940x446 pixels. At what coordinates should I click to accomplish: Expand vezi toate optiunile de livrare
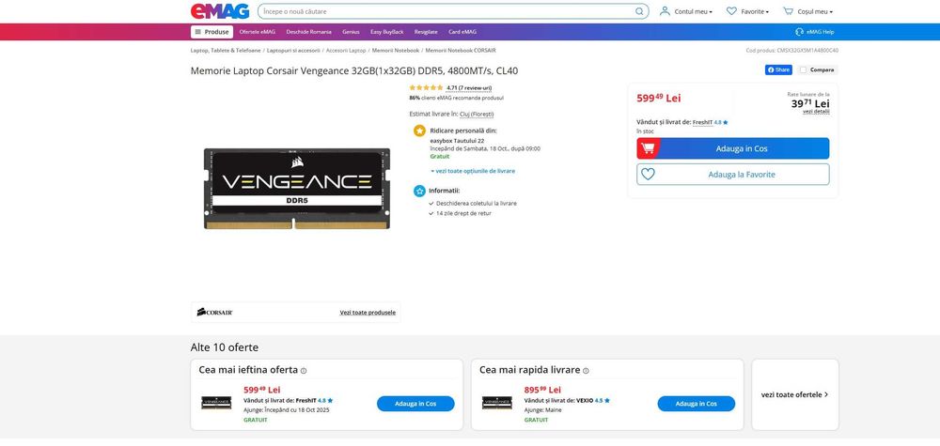473,171
